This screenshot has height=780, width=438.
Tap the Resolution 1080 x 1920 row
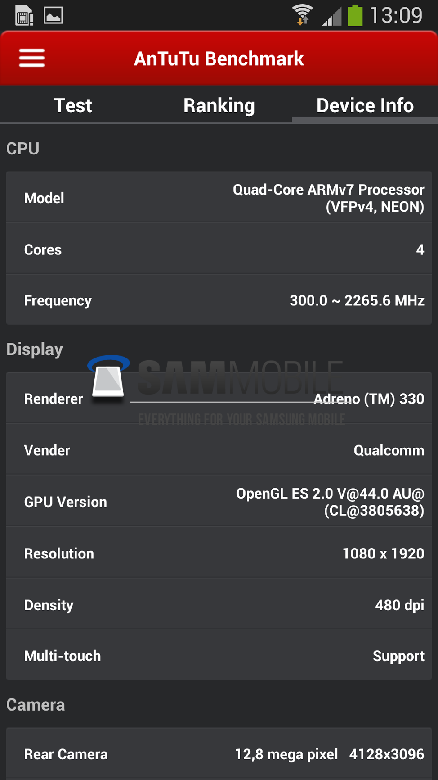pos(219,553)
